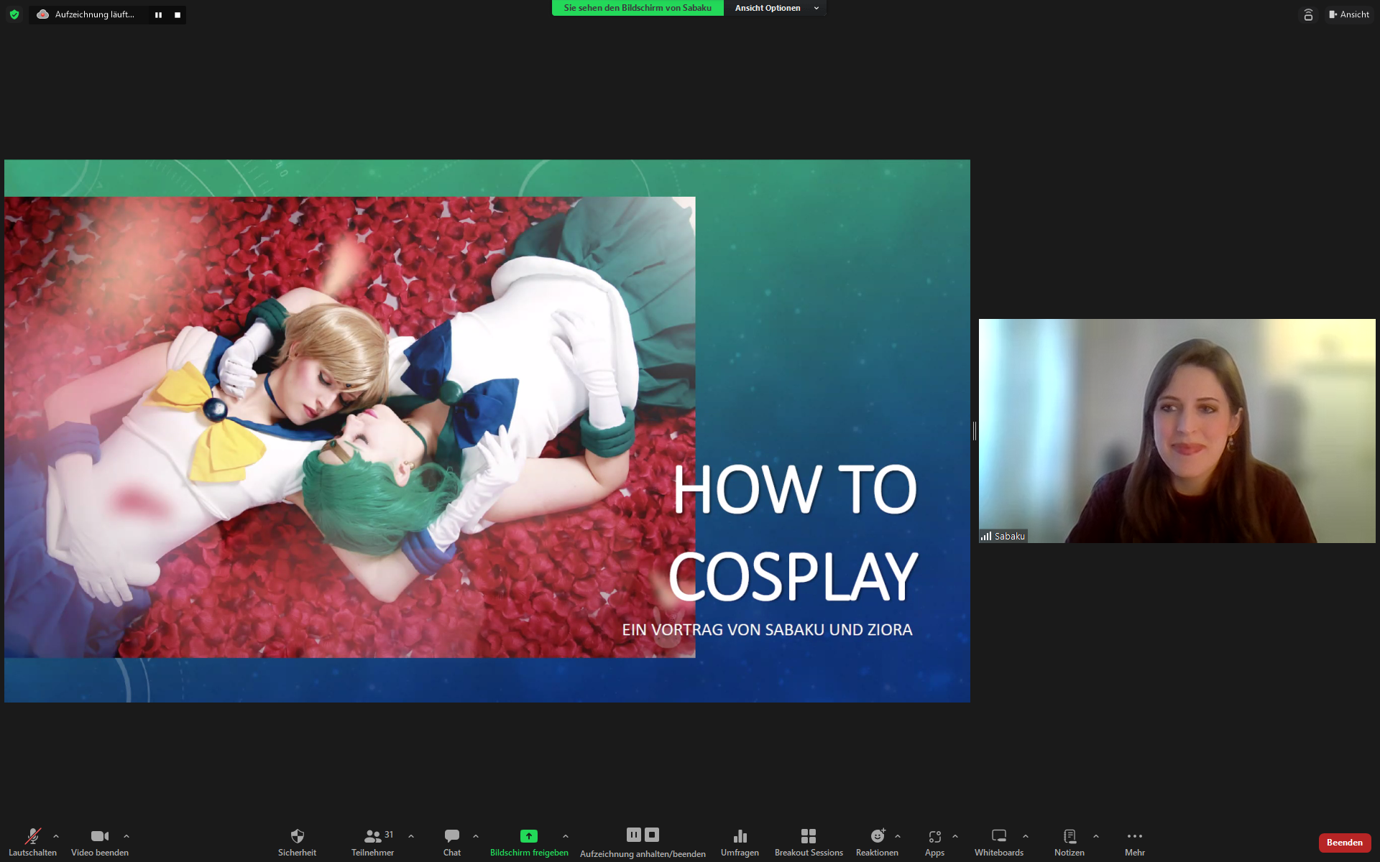Open the Mehr more options menu
This screenshot has height=862, width=1380.
(1135, 842)
